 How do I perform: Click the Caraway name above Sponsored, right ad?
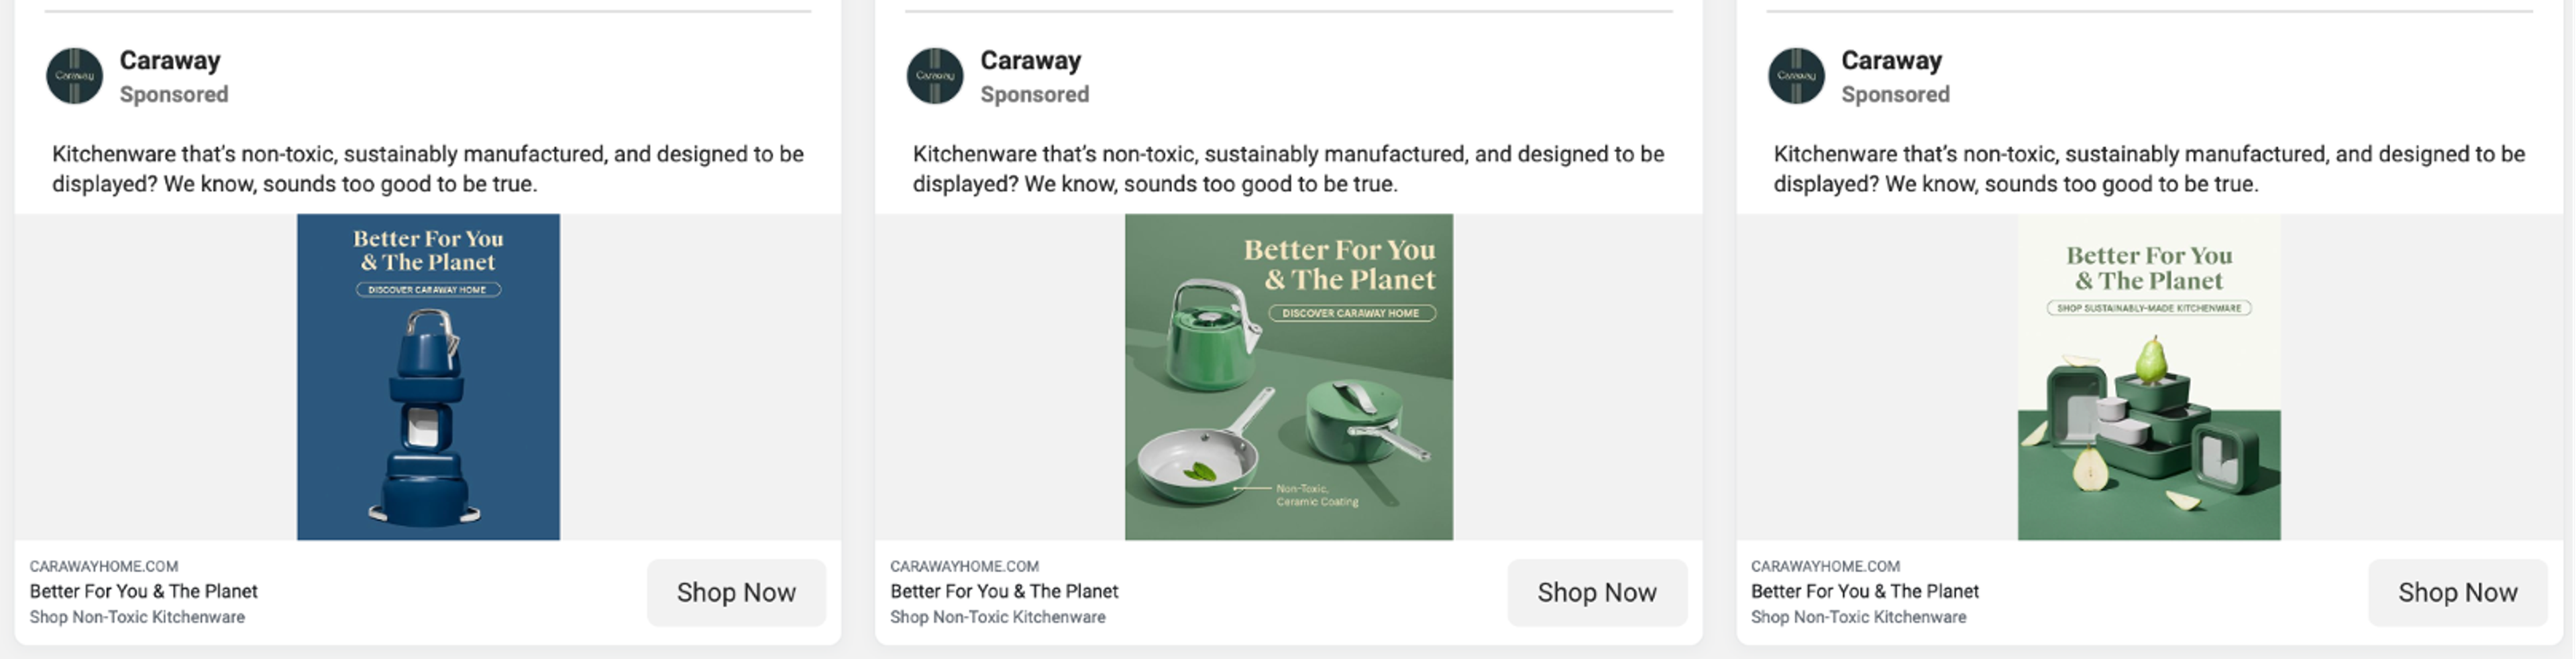click(1891, 60)
